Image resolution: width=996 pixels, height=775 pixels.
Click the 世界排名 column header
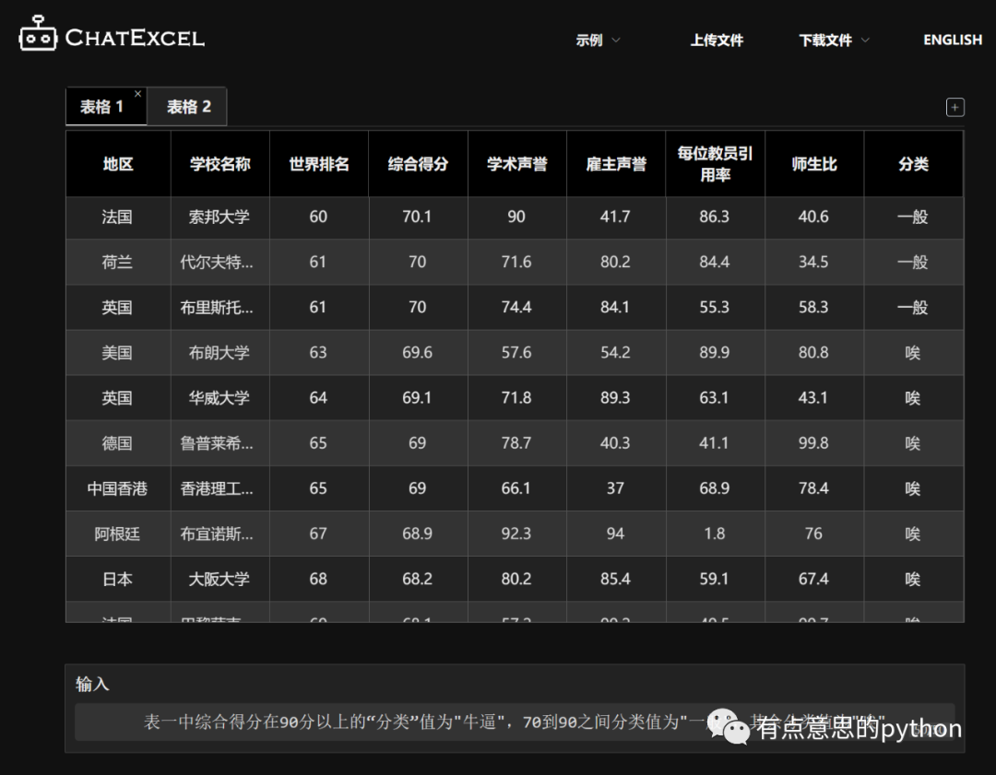(319, 164)
